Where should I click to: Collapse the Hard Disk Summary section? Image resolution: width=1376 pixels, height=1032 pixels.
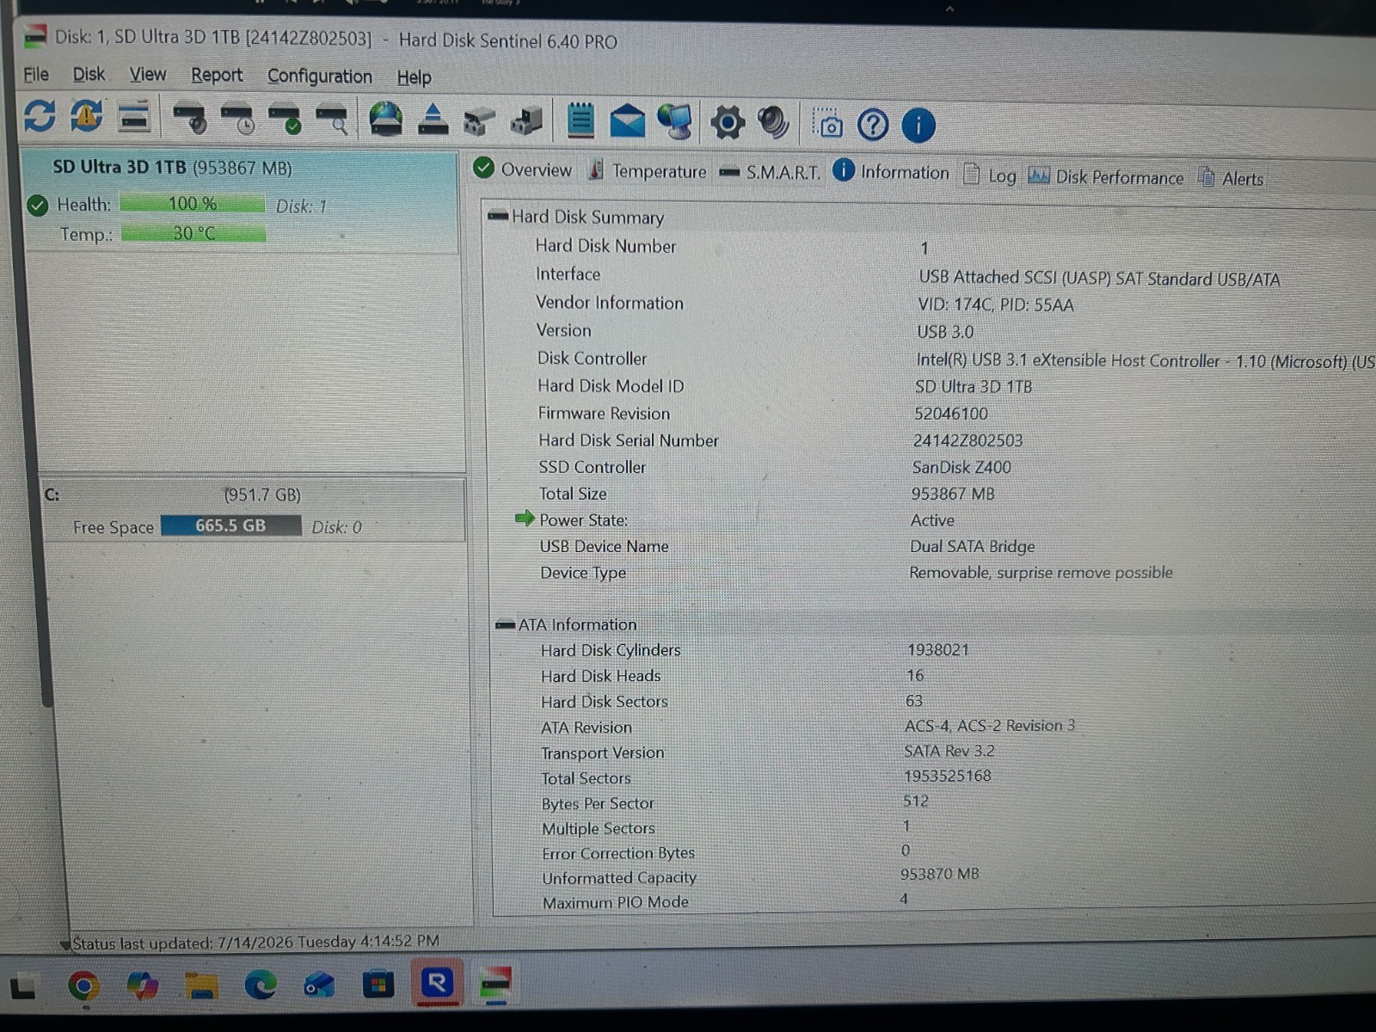[x=497, y=216]
